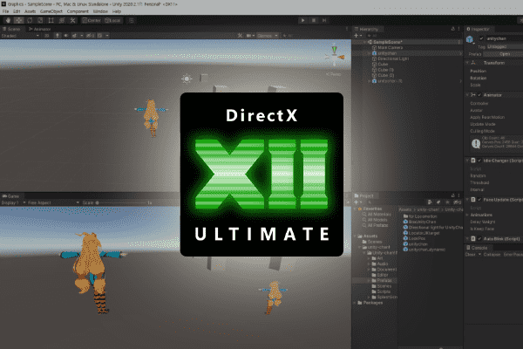The width and height of the screenshot is (523, 349).
Task: Click the Pause button in the toolbar
Action: coord(314,20)
